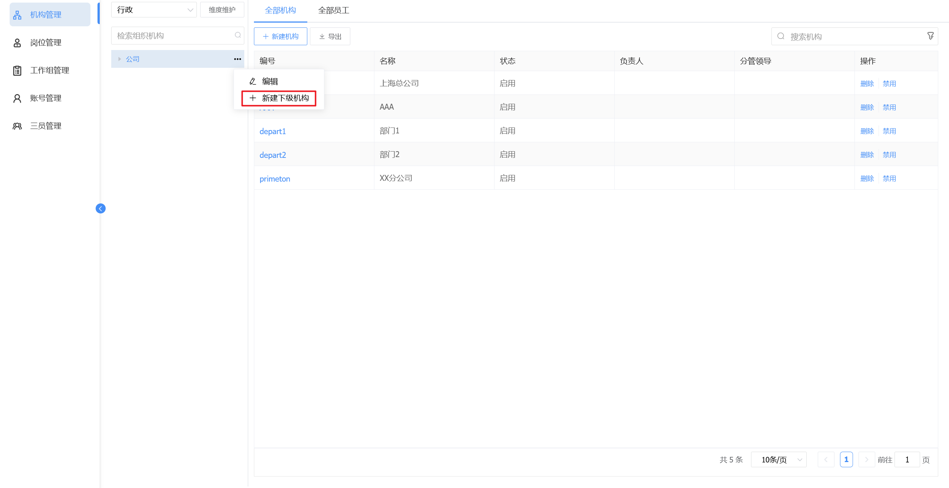Click the 三员管理 group icon
The image size is (949, 488).
[17, 126]
